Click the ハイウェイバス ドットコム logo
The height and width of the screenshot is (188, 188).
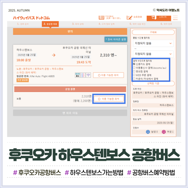[31, 18]
